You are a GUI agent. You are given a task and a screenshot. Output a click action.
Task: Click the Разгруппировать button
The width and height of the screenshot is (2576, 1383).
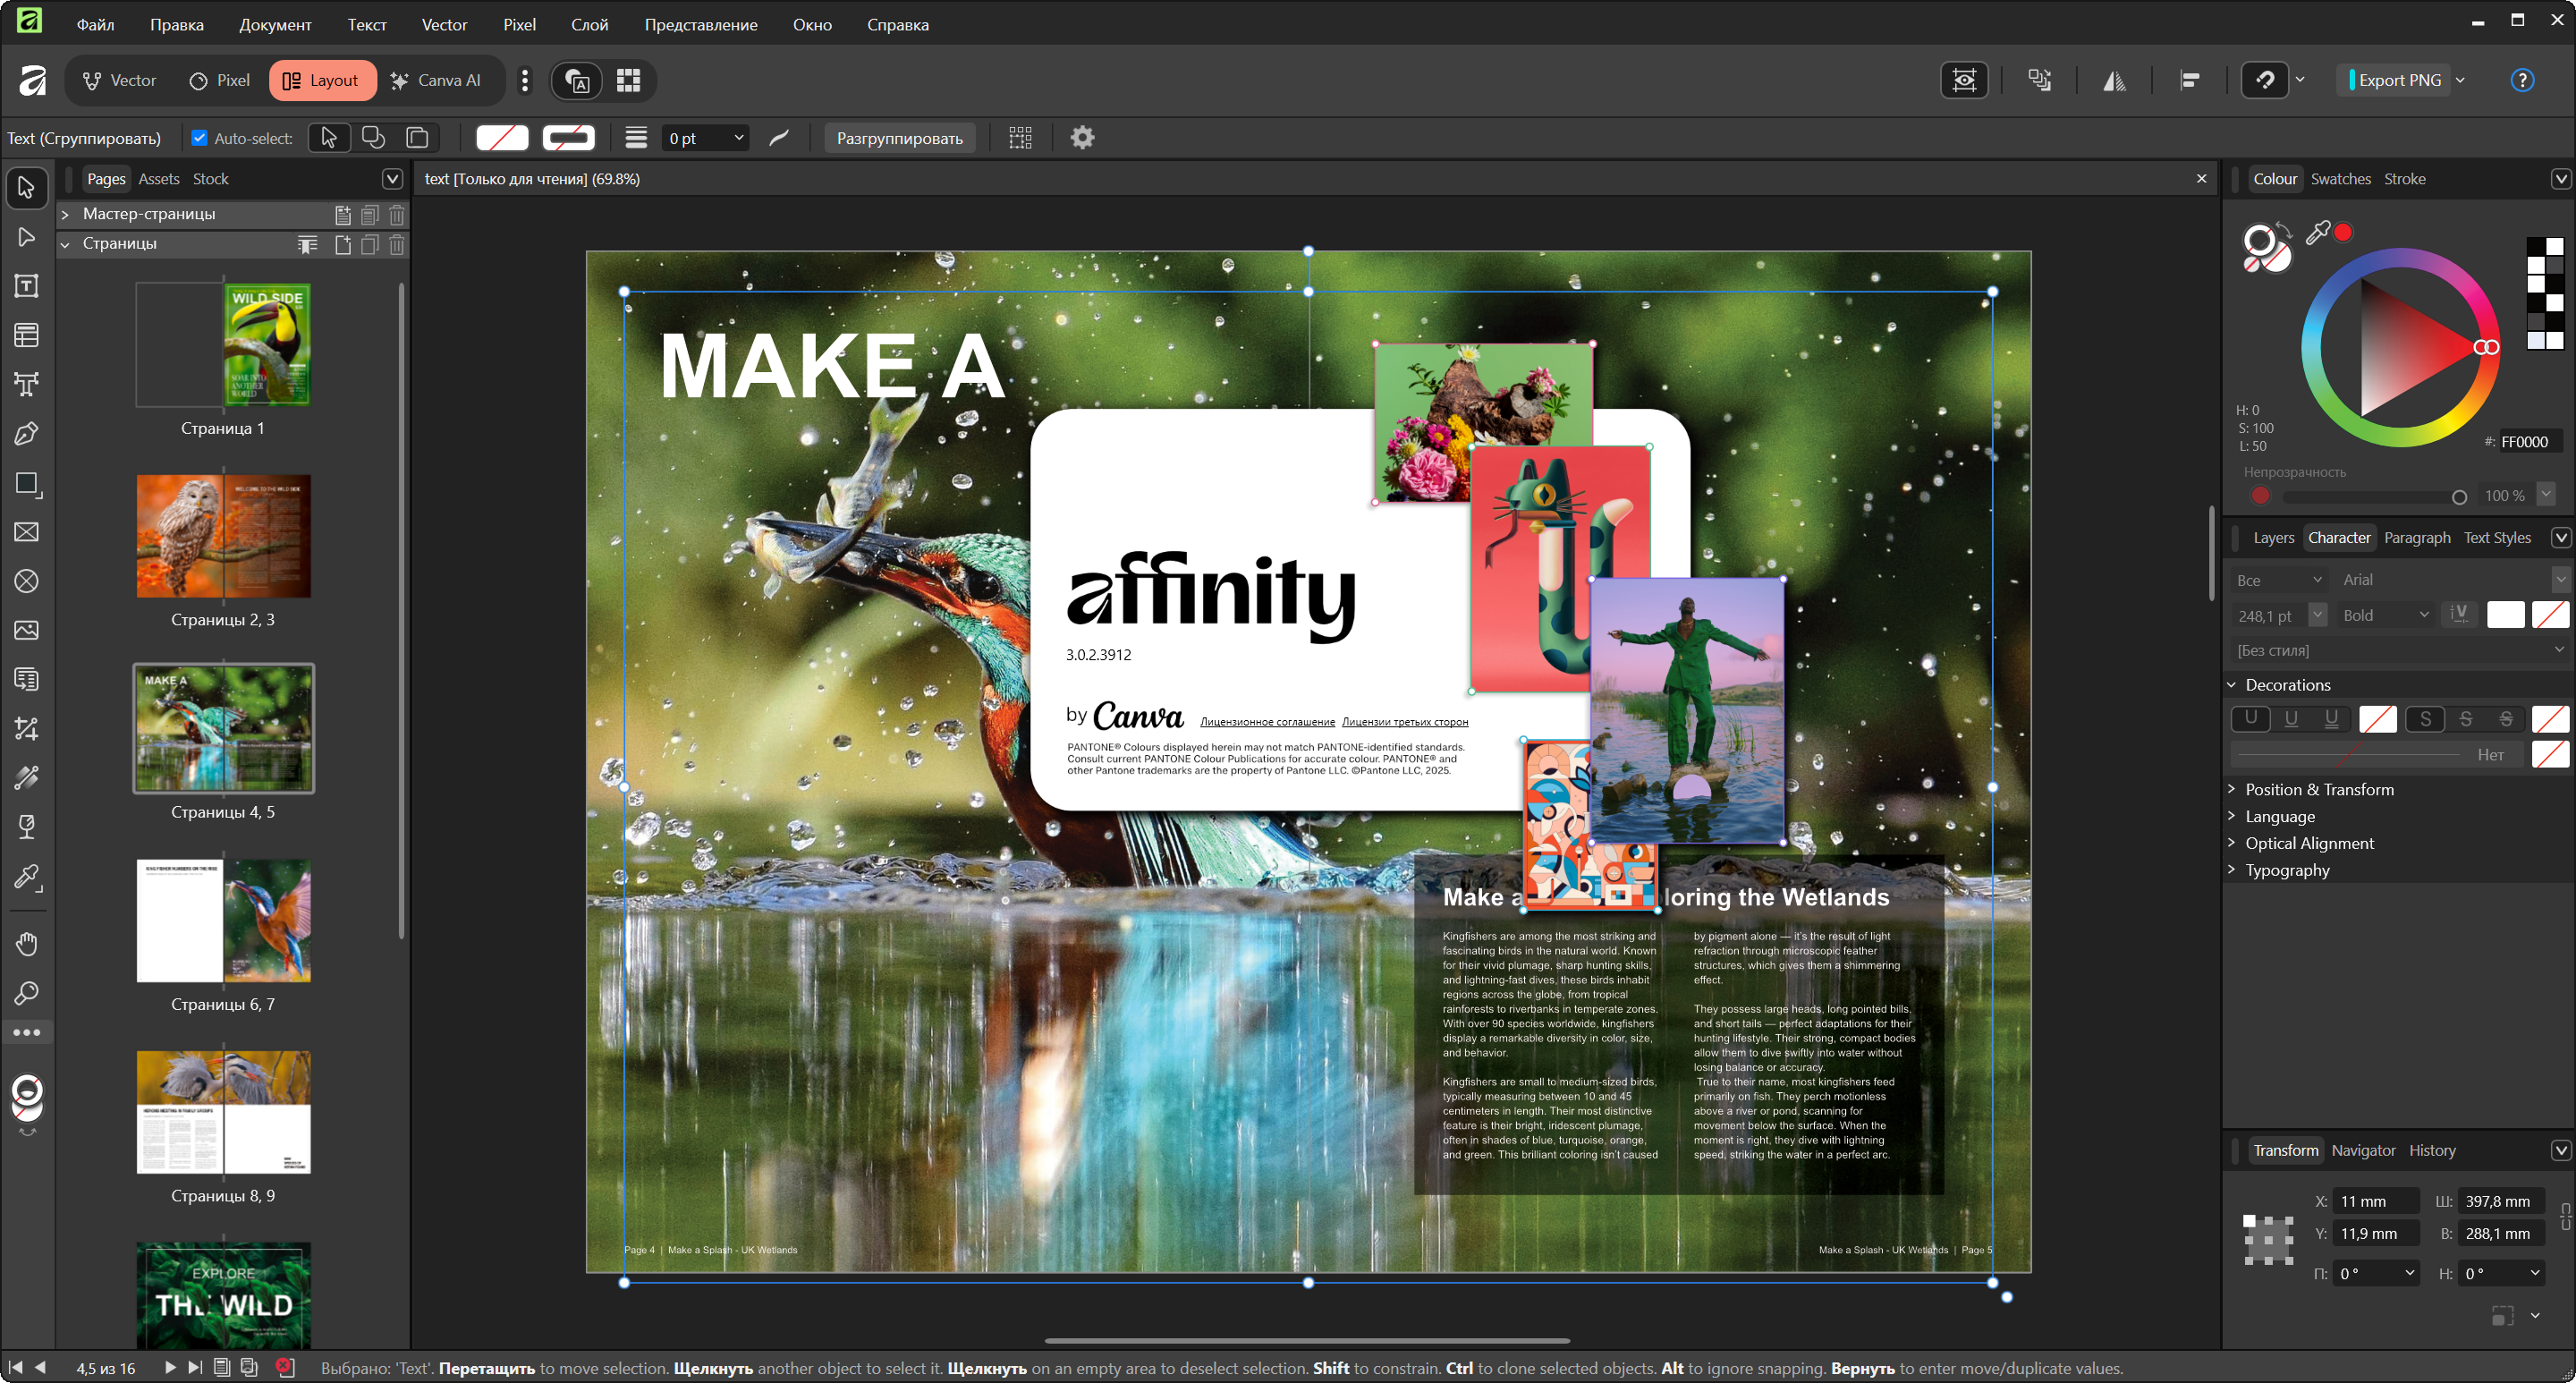click(899, 138)
